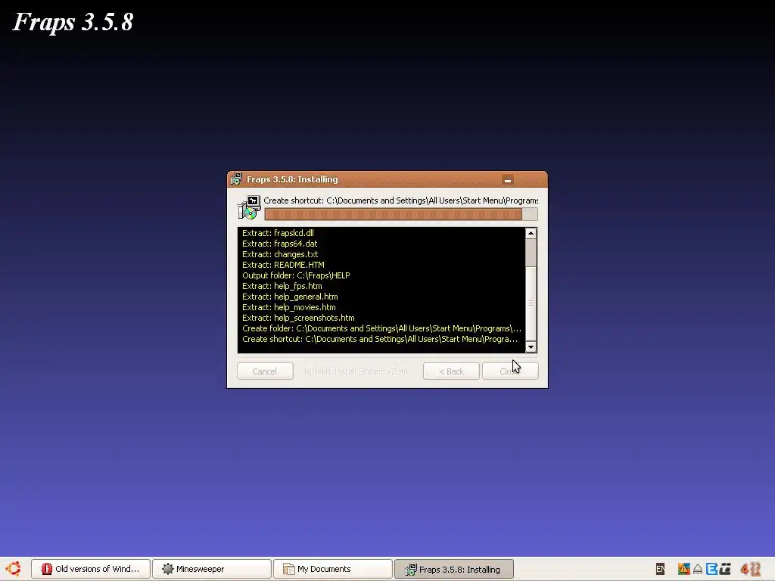Switch to Old versions of Windows taskbar item
The width and height of the screenshot is (775, 581).
pyautogui.click(x=91, y=569)
